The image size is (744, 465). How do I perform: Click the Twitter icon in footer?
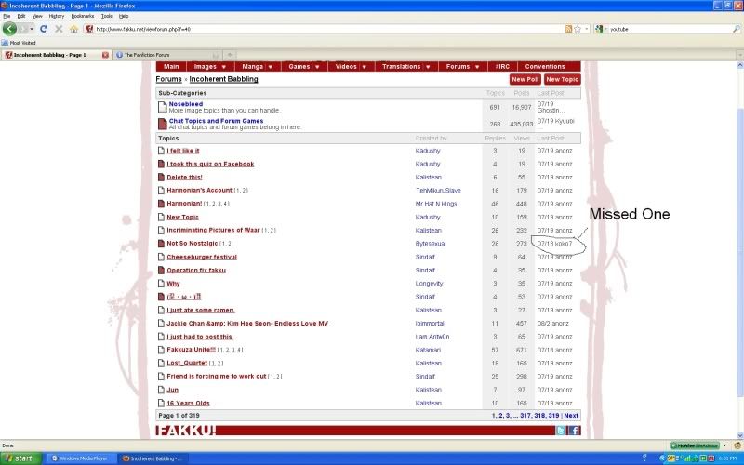pyautogui.click(x=561, y=431)
